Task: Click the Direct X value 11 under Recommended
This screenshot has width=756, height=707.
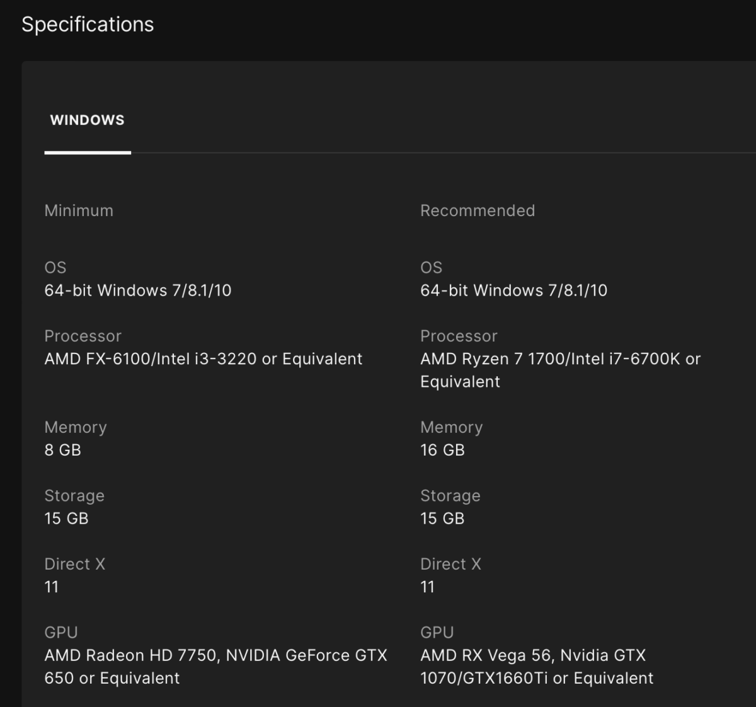Action: [427, 587]
